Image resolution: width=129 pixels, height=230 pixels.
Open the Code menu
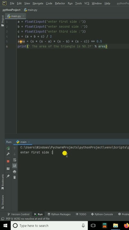[49, 4]
